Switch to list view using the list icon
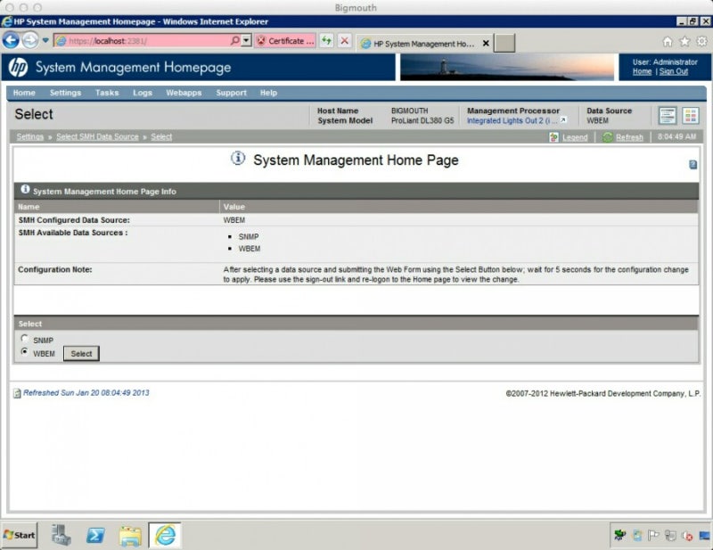Screen dimensions: 713x550 coord(668,116)
